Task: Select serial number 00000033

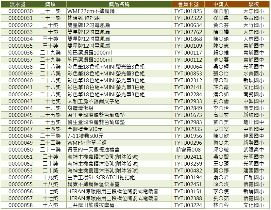Action: 21,32
